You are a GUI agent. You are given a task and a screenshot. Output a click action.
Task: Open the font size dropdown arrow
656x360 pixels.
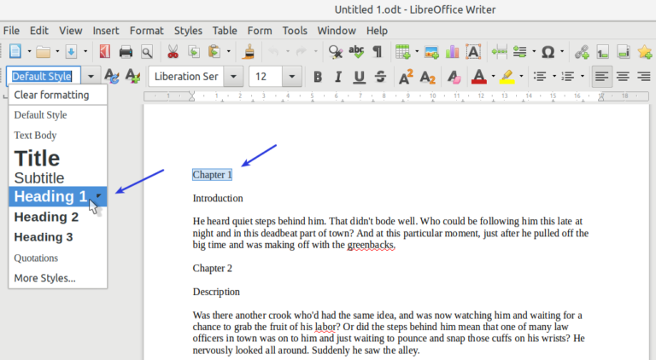click(291, 77)
